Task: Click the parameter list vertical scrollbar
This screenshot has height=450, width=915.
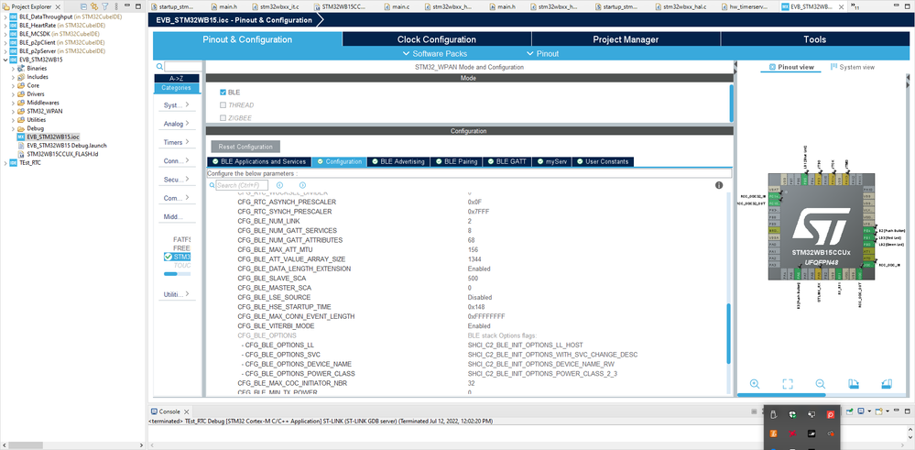Action: (728, 334)
